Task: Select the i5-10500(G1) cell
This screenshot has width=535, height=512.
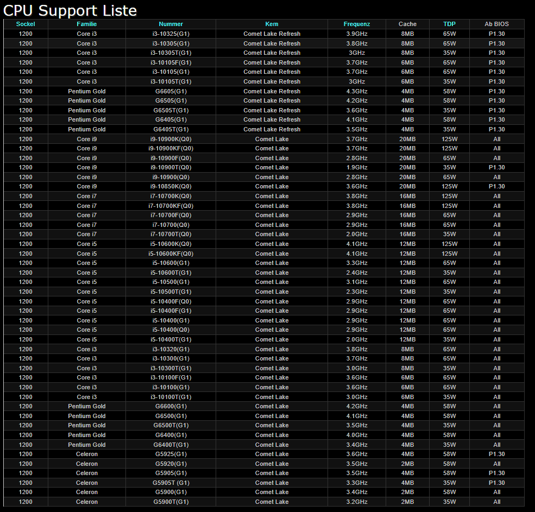Action: pos(171,282)
